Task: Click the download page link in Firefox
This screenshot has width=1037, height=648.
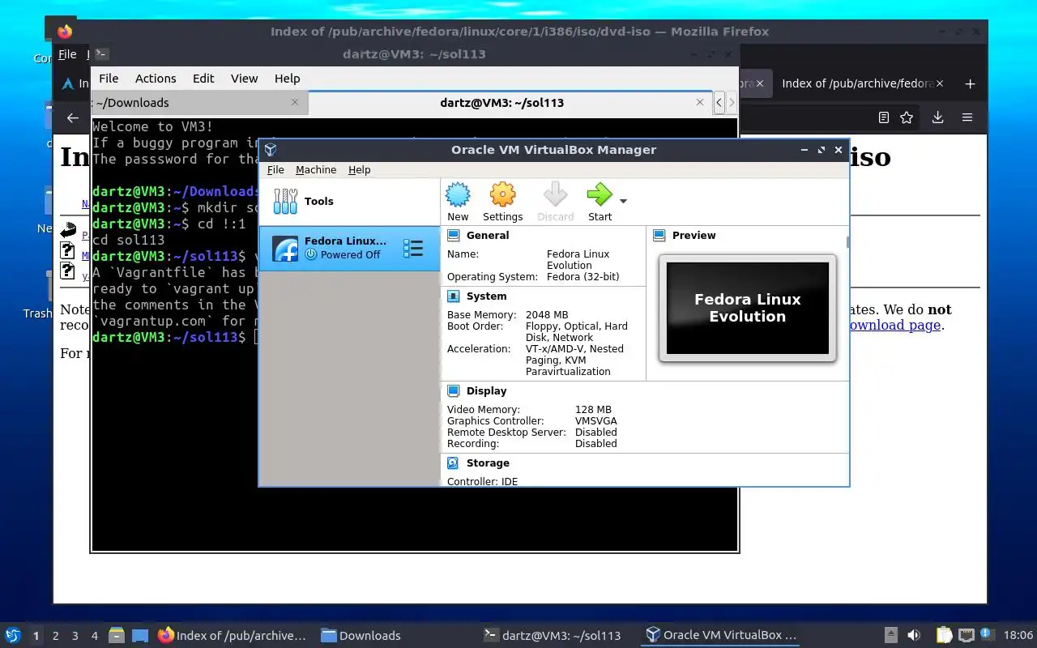Action: pyautogui.click(x=894, y=325)
